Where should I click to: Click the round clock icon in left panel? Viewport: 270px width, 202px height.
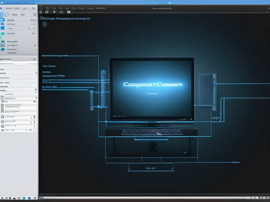coord(7,14)
